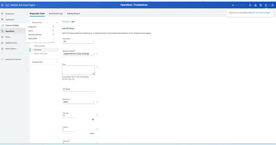Click the Policy sidebar icon

click(2, 37)
